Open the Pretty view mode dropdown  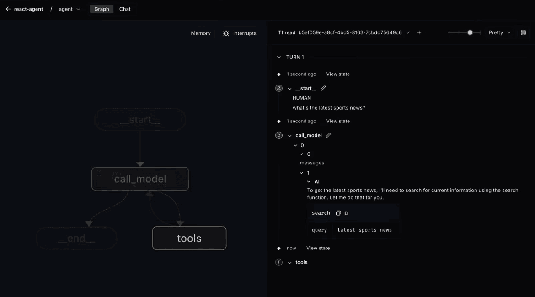point(499,32)
